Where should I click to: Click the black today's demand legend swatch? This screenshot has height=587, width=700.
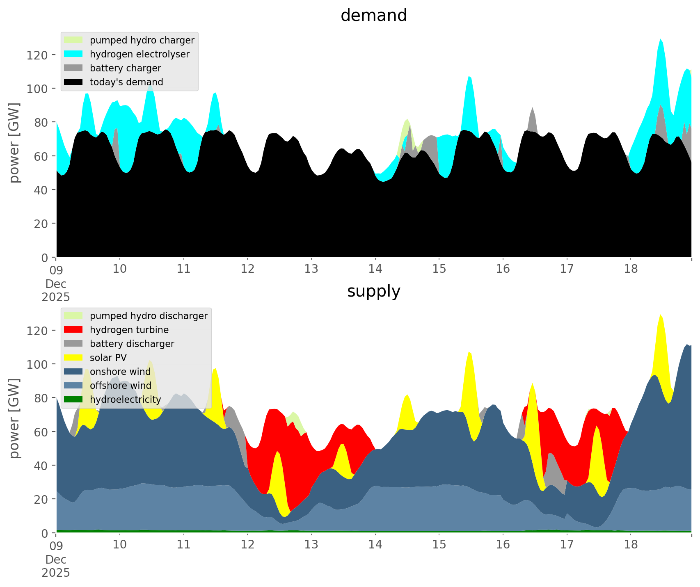tap(73, 82)
